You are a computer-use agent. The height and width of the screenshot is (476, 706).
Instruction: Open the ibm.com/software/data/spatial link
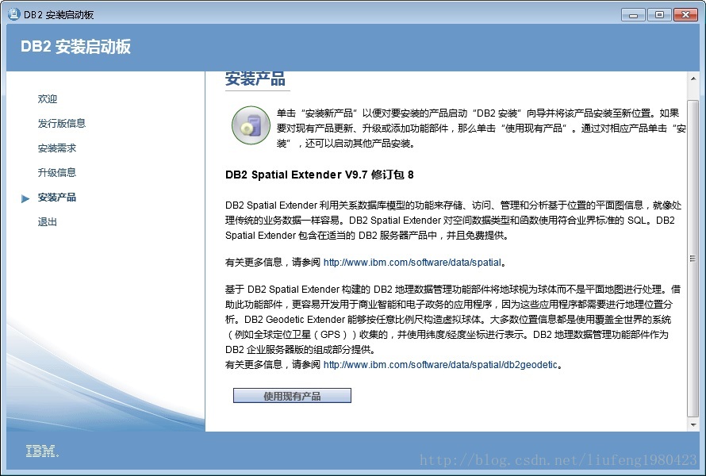click(x=412, y=263)
